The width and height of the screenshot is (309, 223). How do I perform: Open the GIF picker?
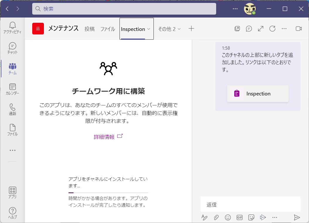click(239, 217)
